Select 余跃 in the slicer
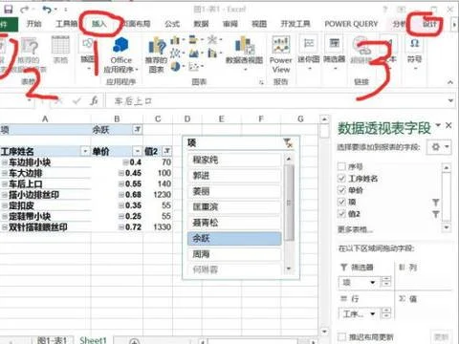 234,238
